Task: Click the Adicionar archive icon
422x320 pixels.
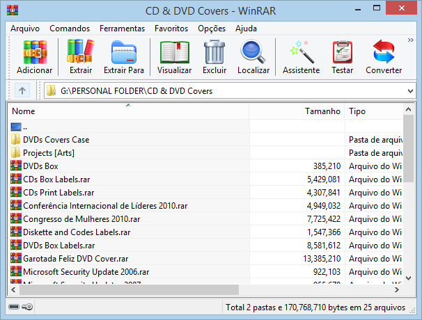Action: pyautogui.click(x=35, y=52)
